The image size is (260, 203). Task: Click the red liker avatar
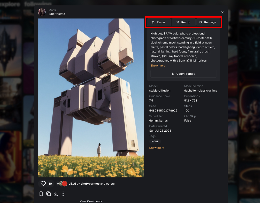(65, 184)
